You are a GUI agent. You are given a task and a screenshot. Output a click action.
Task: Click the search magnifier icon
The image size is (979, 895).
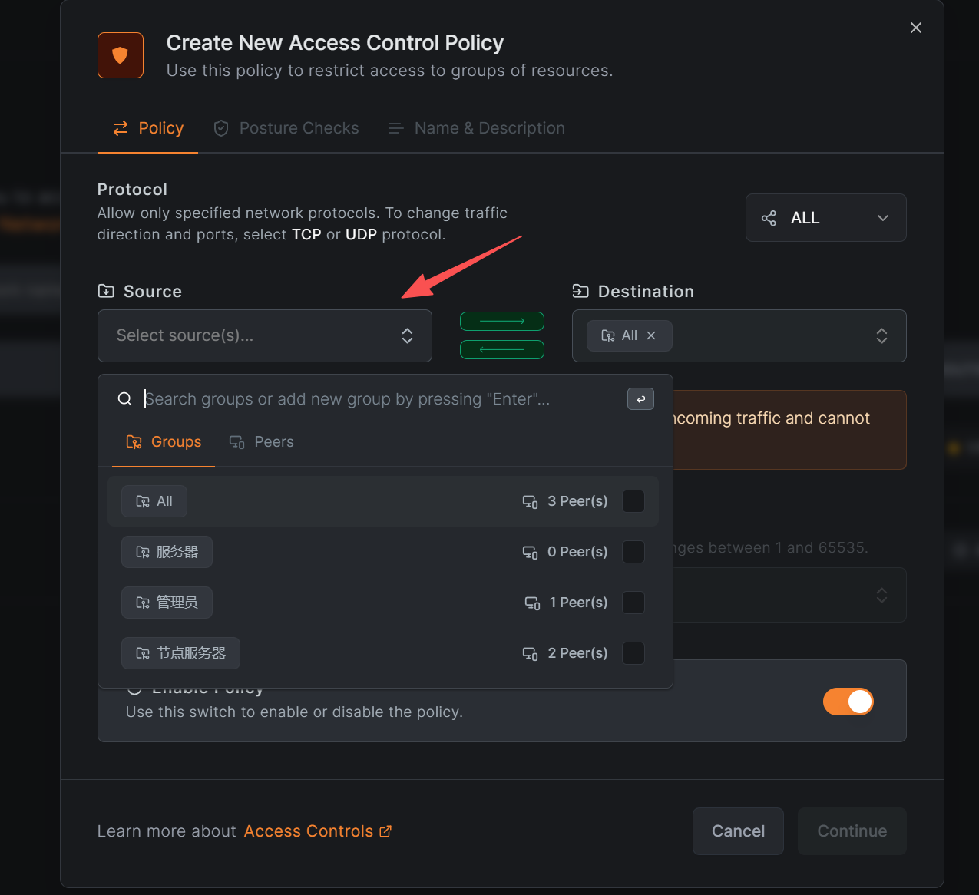point(124,399)
